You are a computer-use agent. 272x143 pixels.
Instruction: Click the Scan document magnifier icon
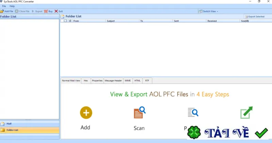click(x=140, y=113)
